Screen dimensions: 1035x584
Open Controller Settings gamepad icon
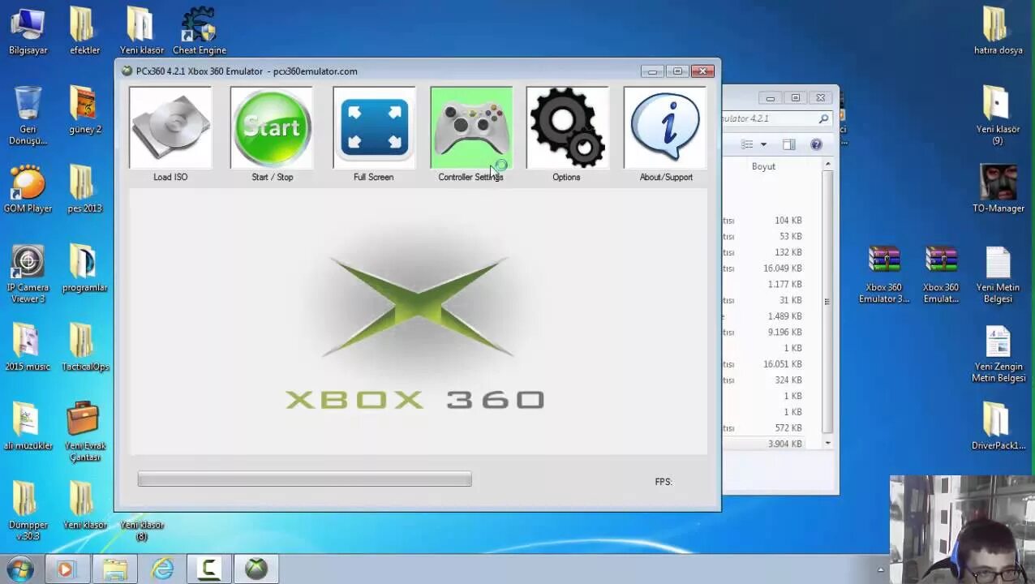point(471,127)
